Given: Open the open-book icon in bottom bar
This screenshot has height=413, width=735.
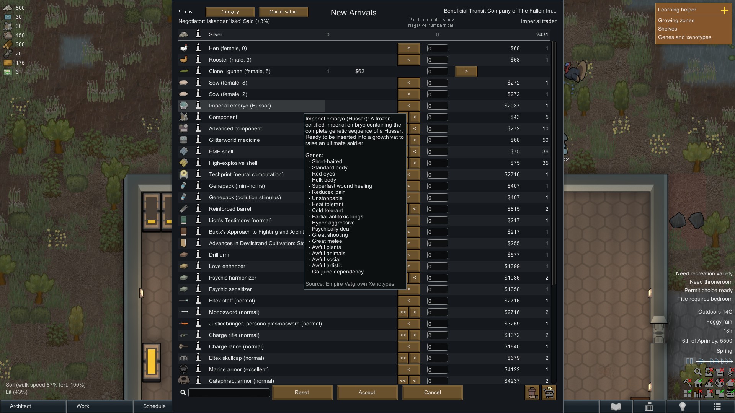Looking at the screenshot, I should (616, 406).
